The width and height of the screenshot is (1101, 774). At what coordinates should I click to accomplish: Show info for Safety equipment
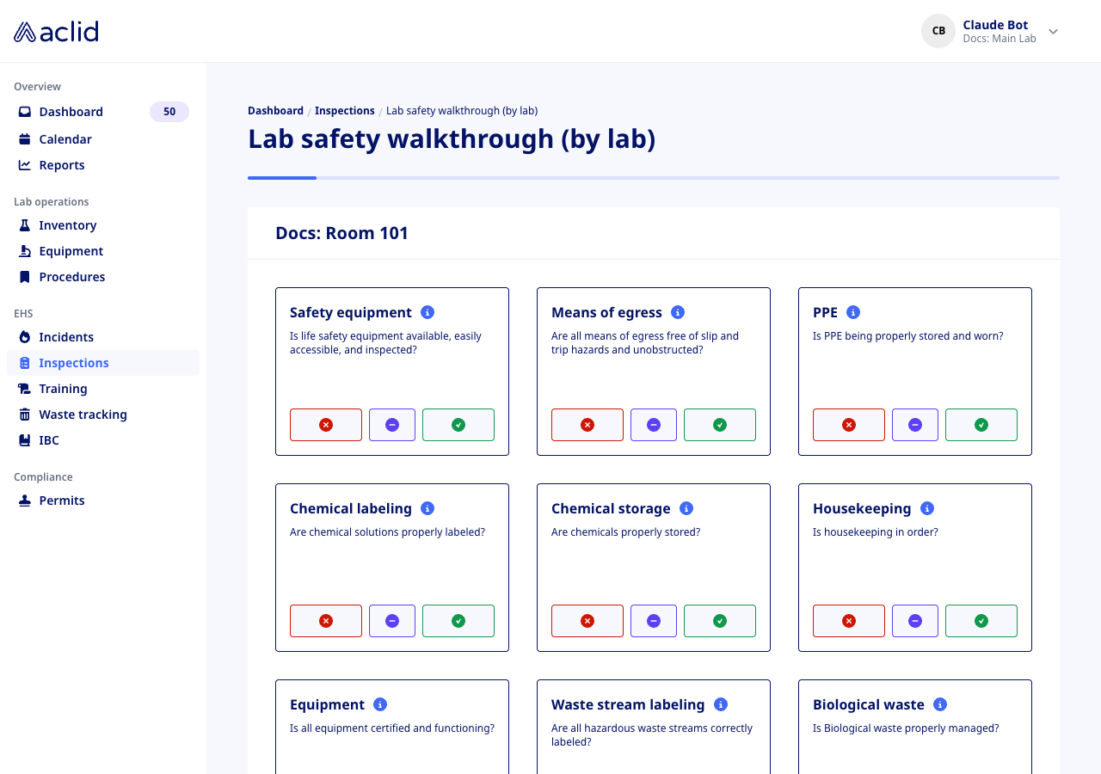(427, 312)
